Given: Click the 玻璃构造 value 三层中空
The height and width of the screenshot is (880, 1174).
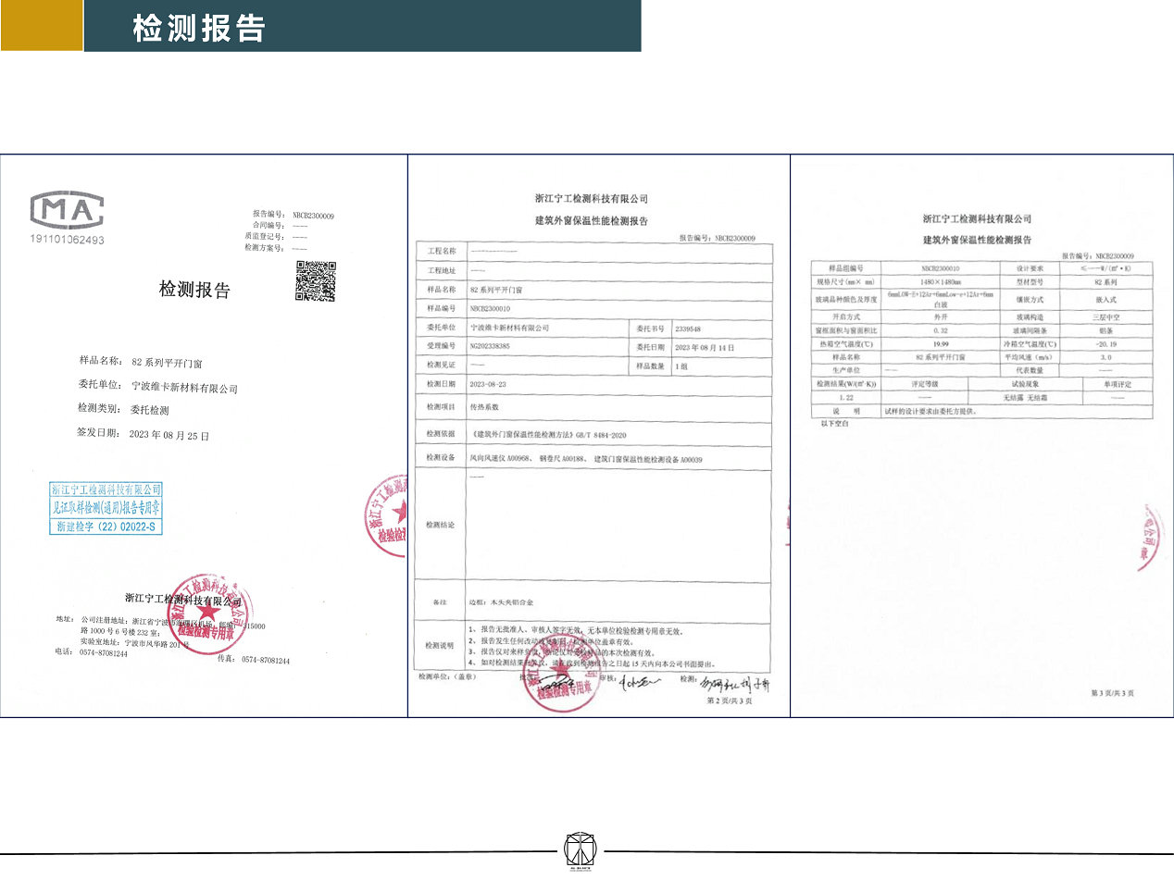Looking at the screenshot, I should [x=1106, y=316].
